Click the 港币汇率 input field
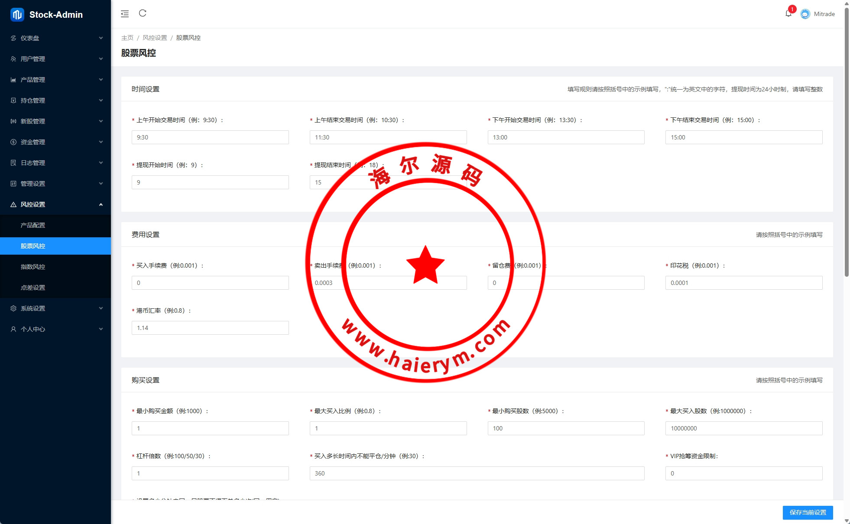The width and height of the screenshot is (850, 524). pyautogui.click(x=210, y=328)
